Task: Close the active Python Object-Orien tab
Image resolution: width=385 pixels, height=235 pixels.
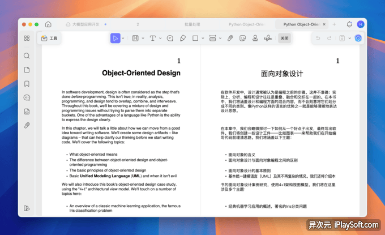Action: coord(324,24)
